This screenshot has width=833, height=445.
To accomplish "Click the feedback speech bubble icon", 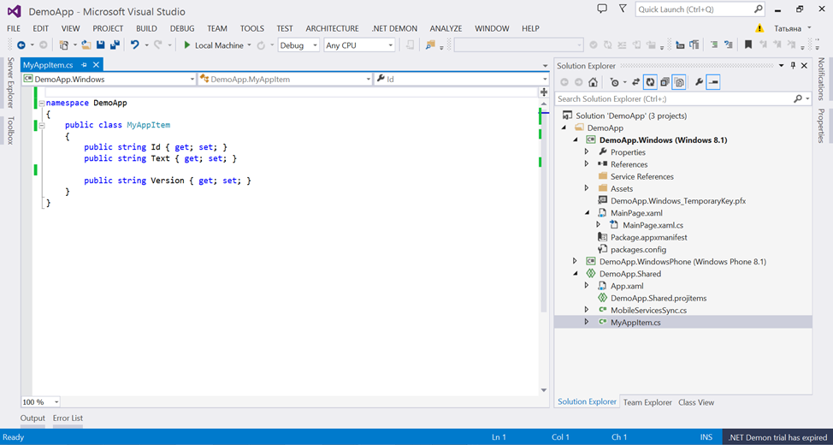I will pos(602,9).
